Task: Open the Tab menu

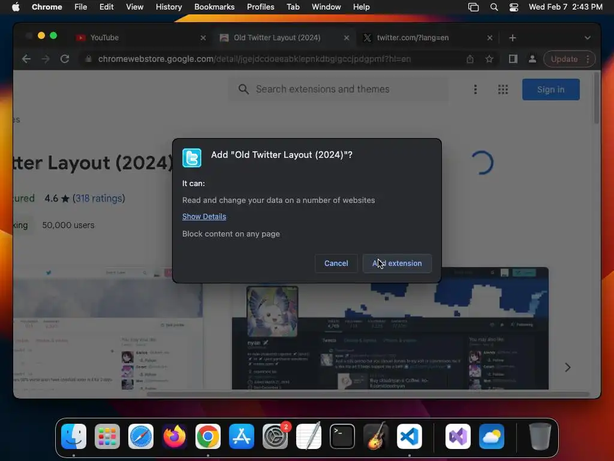Action: pos(293,7)
